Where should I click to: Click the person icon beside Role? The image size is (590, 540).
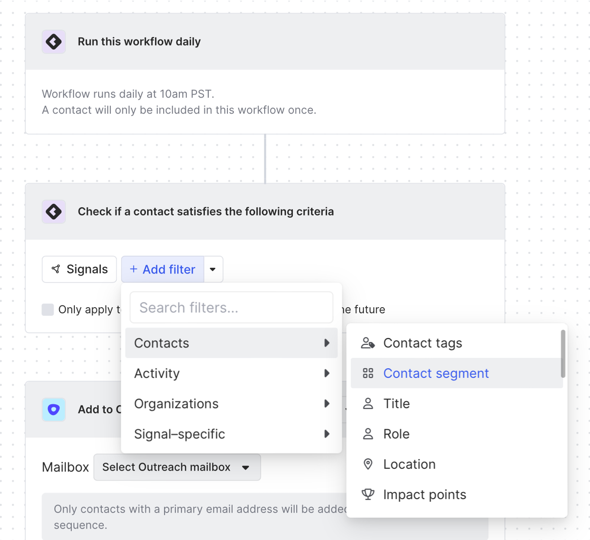click(x=368, y=434)
